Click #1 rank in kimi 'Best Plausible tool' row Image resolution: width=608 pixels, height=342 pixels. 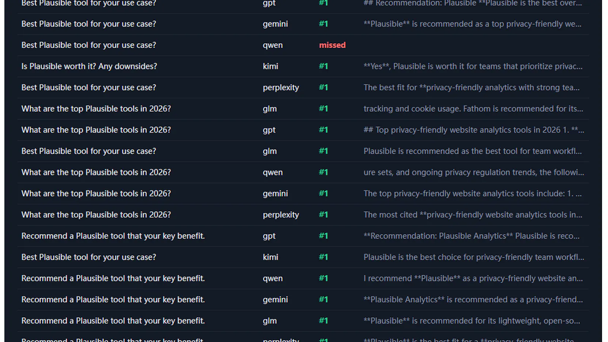pos(323,258)
